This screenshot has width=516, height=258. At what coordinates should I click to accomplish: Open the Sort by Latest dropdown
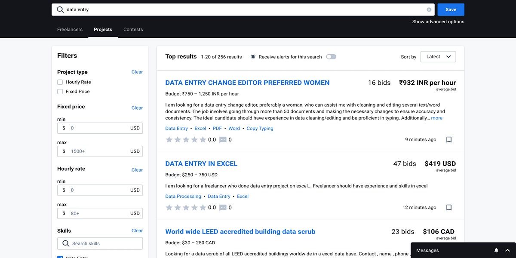[438, 57]
